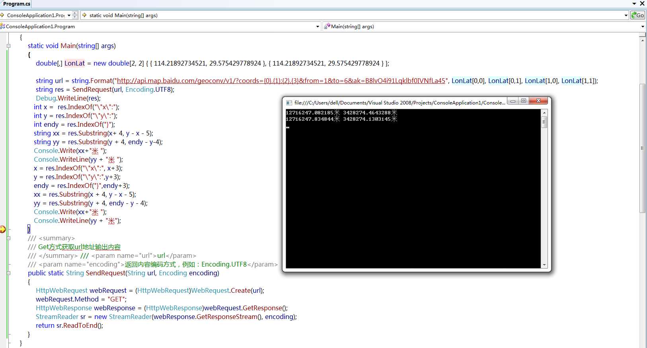Open the Main(string[] args) member dropdown
The image size is (647, 348).
(643, 27)
